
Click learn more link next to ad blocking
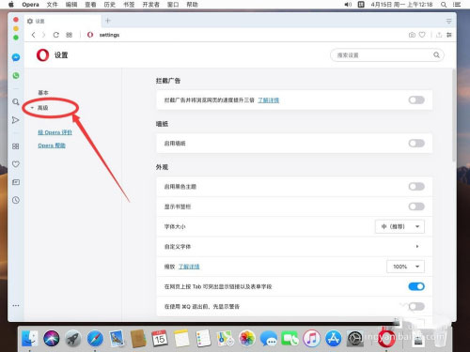pos(268,100)
